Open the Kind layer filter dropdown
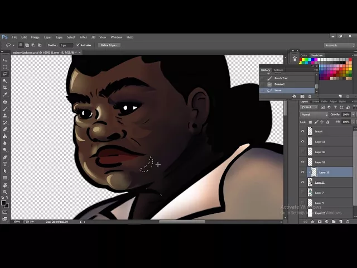 click(x=309, y=107)
